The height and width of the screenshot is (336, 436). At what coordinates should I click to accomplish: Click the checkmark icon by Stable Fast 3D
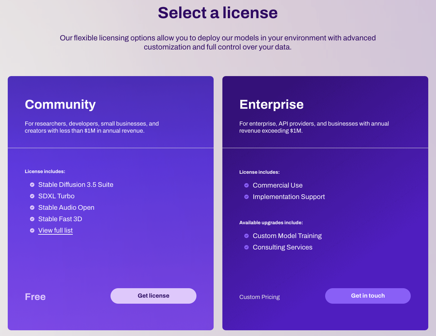coord(32,219)
